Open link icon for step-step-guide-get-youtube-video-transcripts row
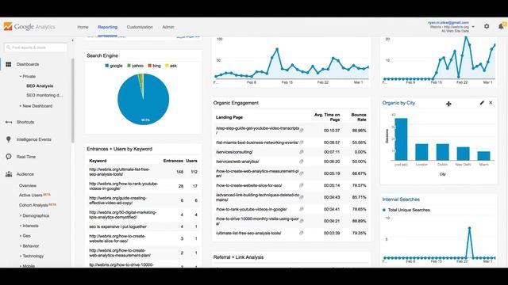 tap(302, 131)
